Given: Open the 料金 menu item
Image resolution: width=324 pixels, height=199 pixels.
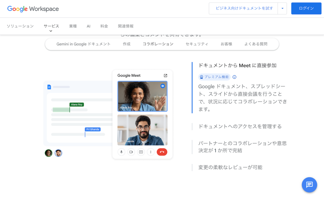Looking at the screenshot, I should pos(104,26).
